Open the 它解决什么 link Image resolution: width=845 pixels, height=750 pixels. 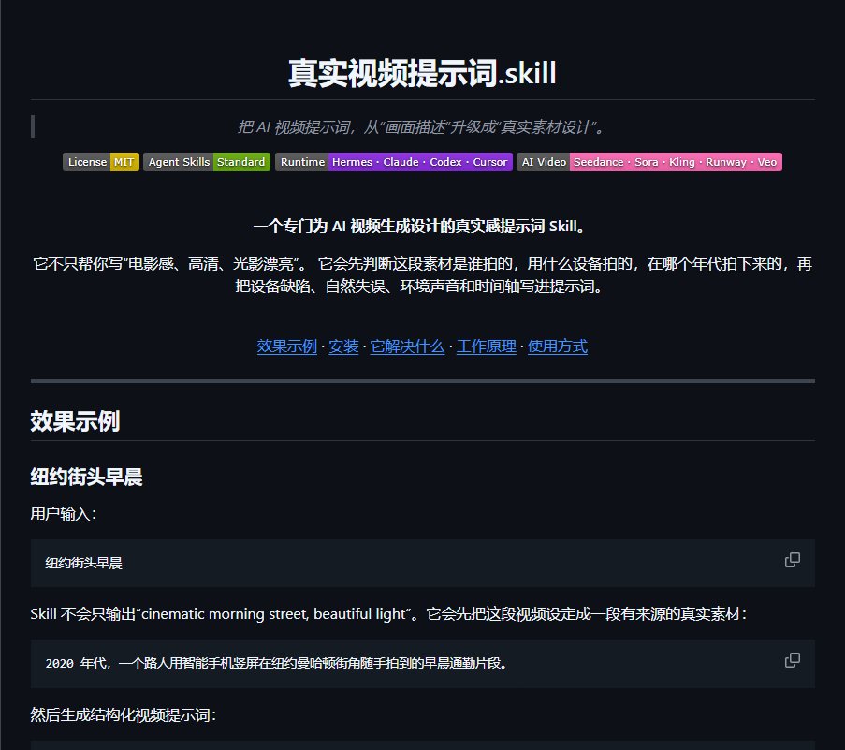[x=407, y=346]
